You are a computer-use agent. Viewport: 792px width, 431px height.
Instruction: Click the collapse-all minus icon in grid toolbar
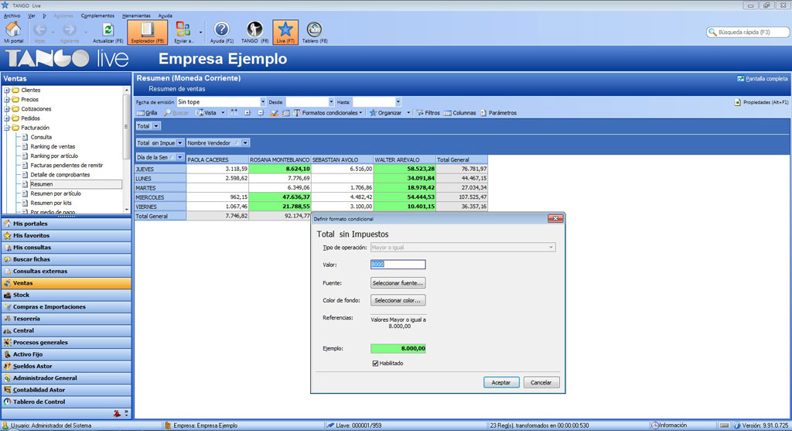point(261,113)
